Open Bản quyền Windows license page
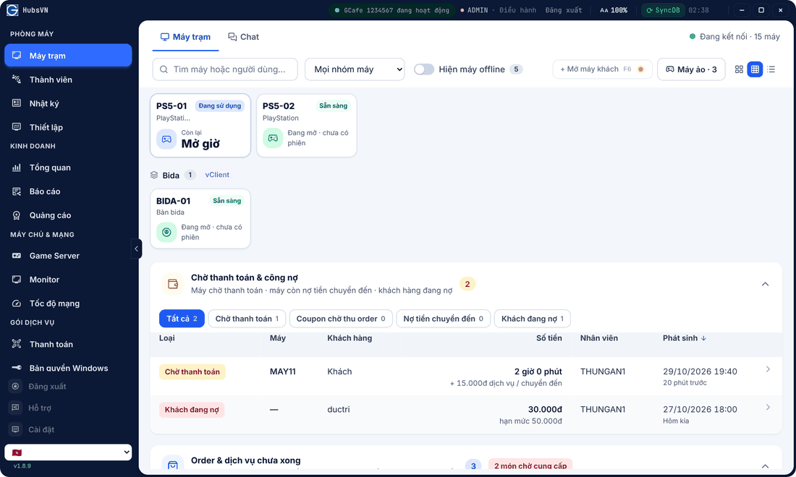Viewport: 796px width, 477px height. (68, 368)
